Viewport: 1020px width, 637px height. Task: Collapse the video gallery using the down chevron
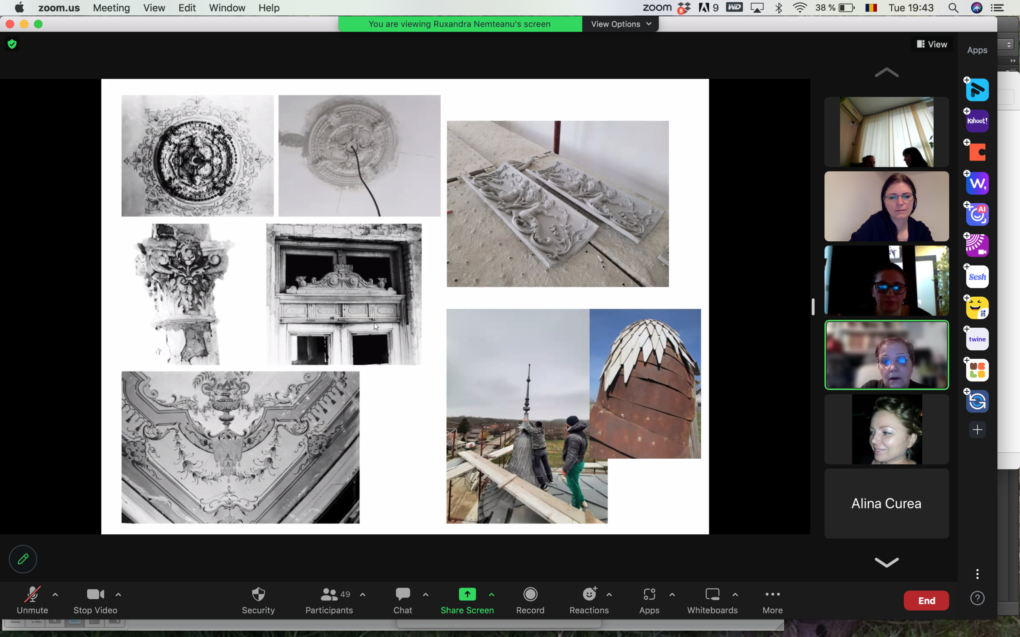pos(886,562)
